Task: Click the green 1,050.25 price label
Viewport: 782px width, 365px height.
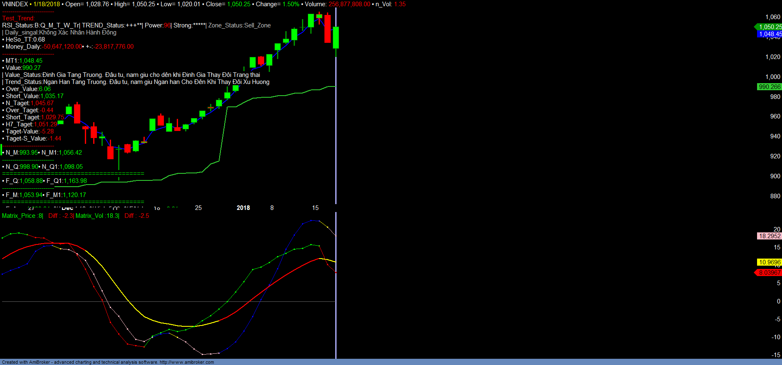Action: pyautogui.click(x=770, y=27)
